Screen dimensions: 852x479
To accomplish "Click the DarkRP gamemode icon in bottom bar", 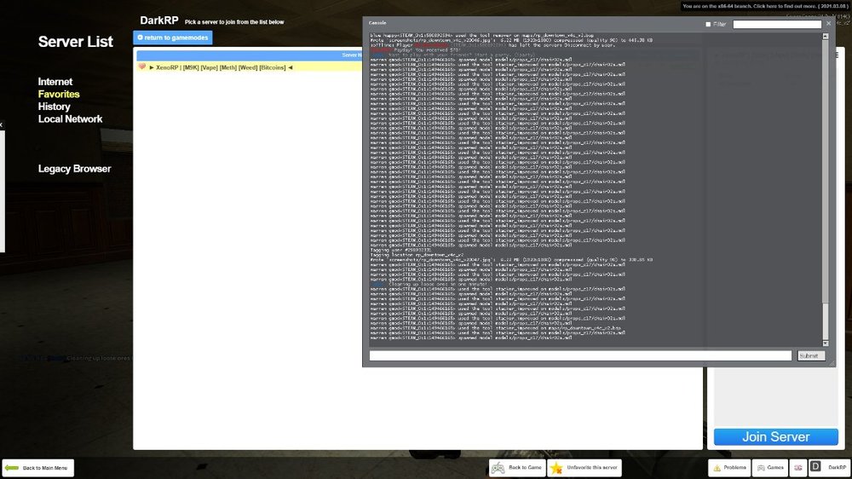I will [x=815, y=468].
